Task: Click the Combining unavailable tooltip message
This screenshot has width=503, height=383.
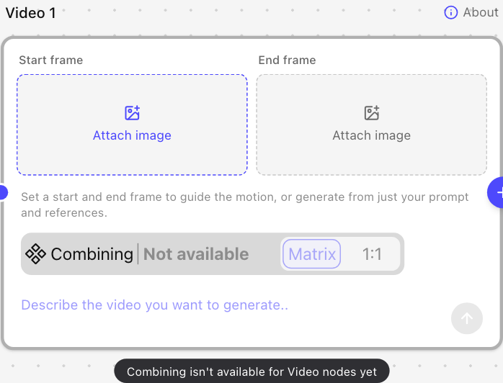Action: pyautogui.click(x=251, y=371)
